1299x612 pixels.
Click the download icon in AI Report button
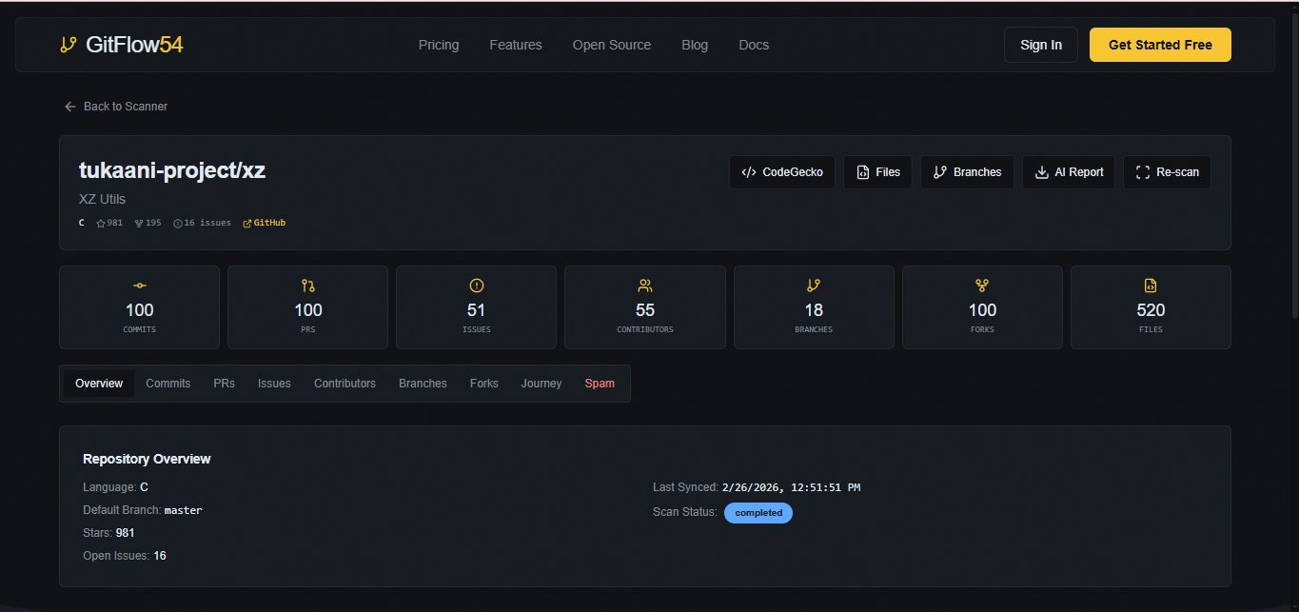click(1044, 172)
